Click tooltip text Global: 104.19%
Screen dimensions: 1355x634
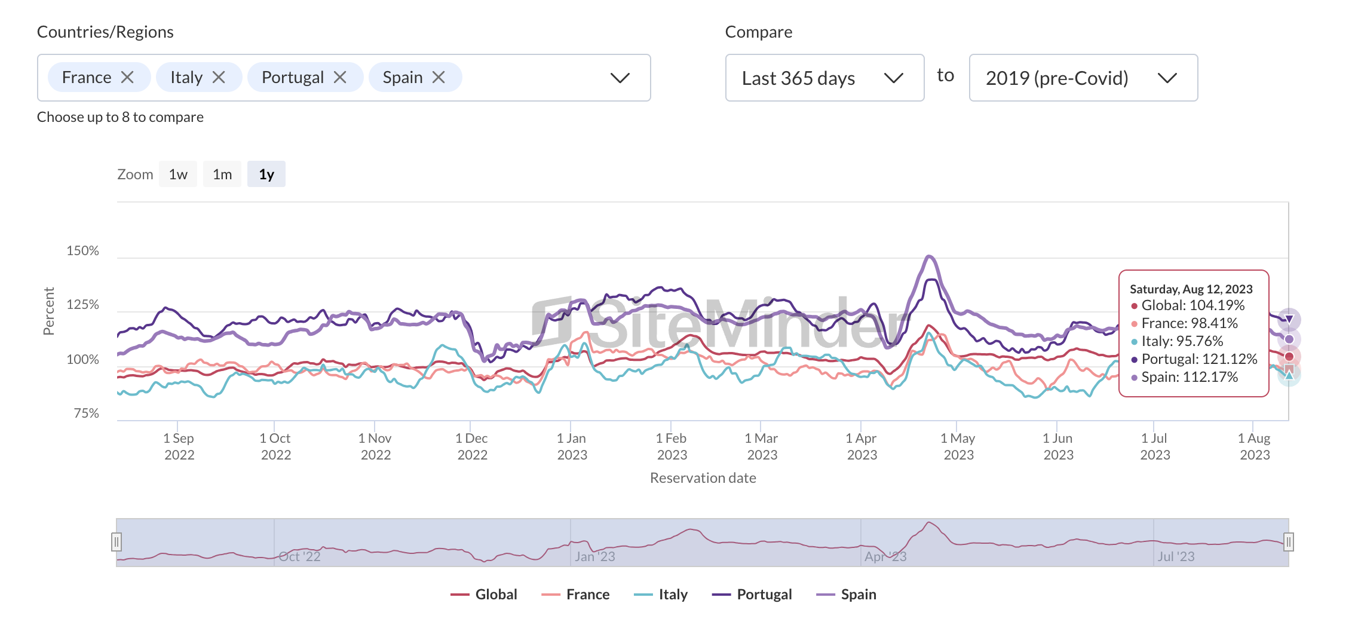point(1193,305)
